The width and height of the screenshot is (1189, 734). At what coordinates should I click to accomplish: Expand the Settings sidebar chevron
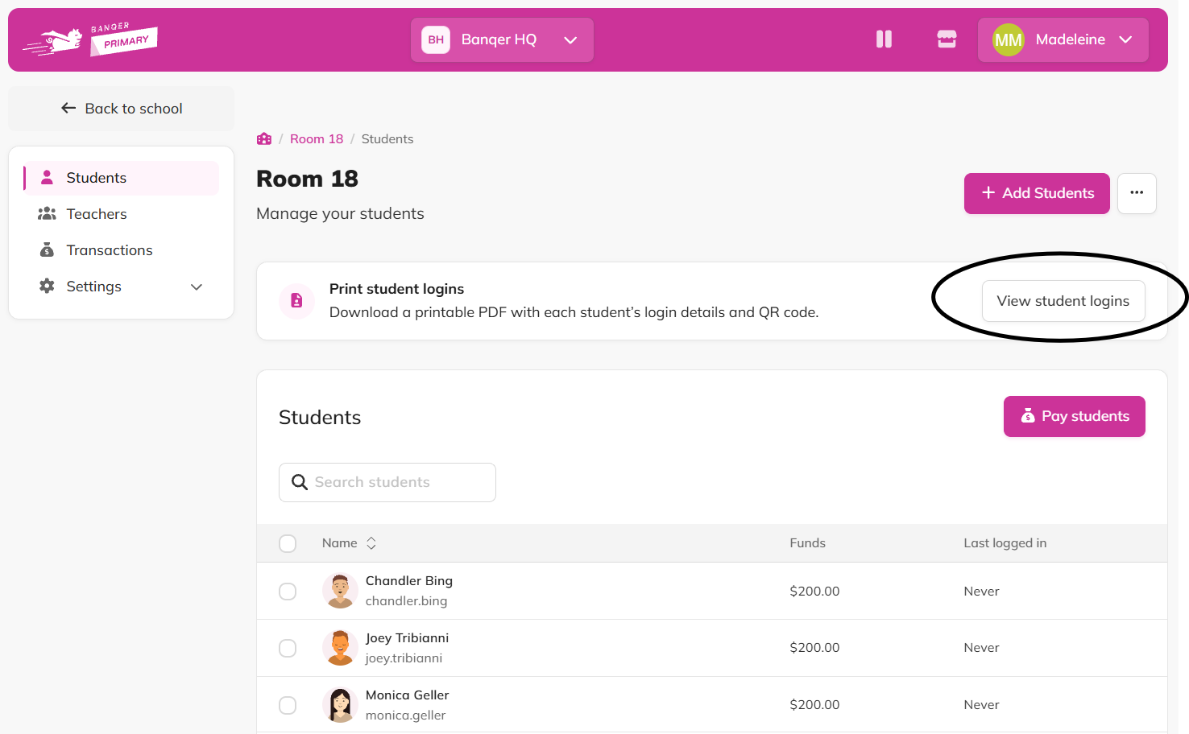click(197, 287)
